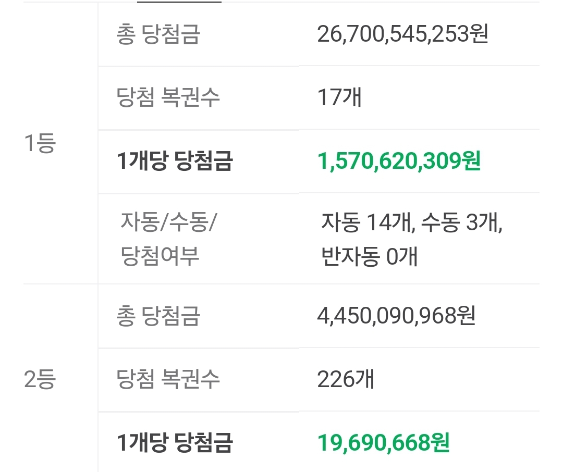Viewport: 563px width, 472px height.
Task: Click the 2등 rank header cell
Action: click(40, 379)
